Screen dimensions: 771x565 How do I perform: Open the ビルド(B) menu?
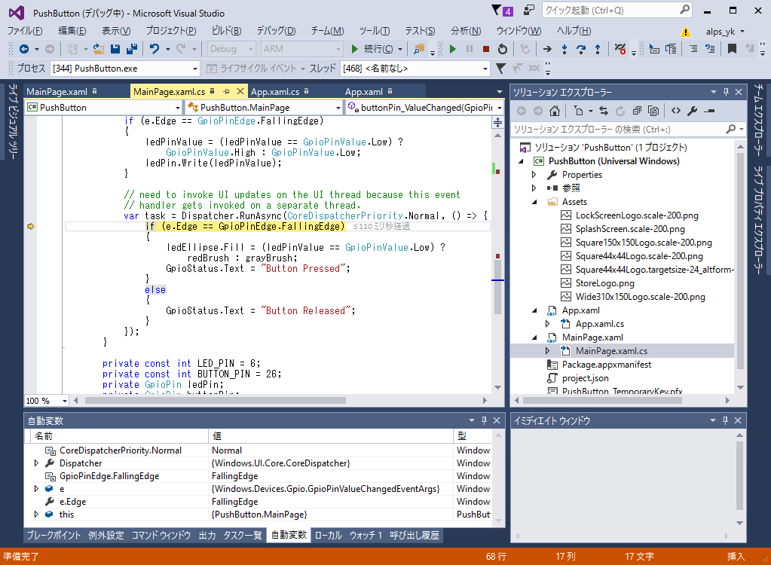[226, 31]
